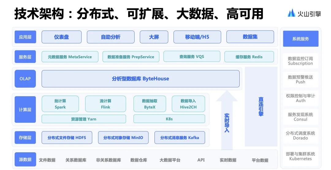Select the 应用层 layer label

click(25, 37)
